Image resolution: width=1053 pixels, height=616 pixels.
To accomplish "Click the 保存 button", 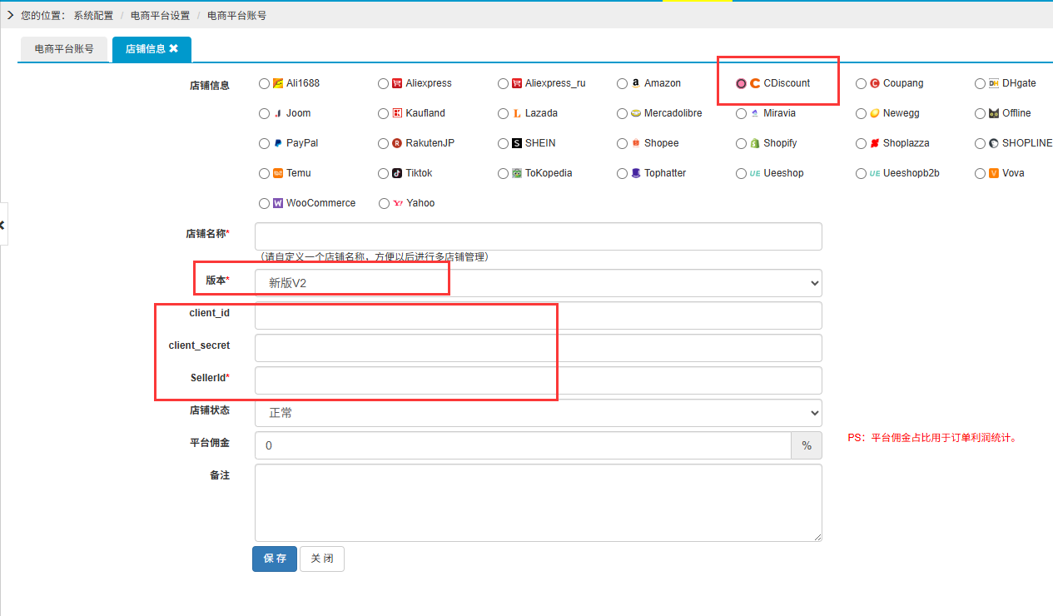I will coord(275,559).
